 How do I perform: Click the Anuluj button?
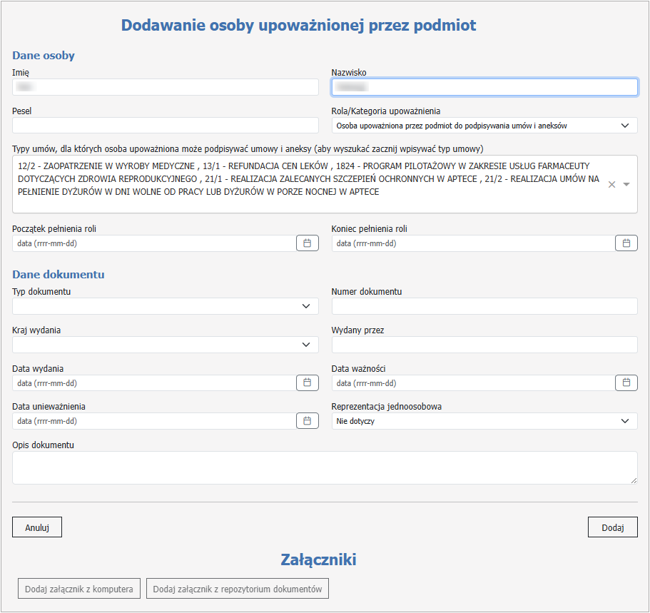[x=37, y=527]
